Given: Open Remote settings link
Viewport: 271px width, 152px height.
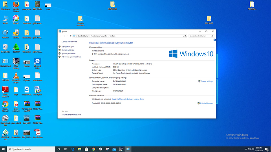Looking at the screenshot, I should point(68,50).
